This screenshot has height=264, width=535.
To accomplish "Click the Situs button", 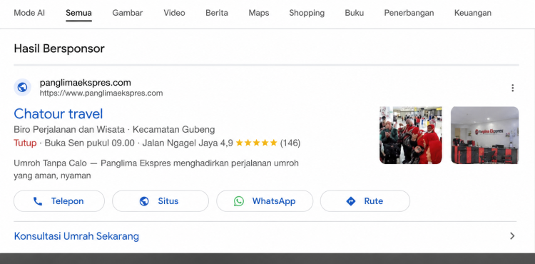I will coord(160,201).
